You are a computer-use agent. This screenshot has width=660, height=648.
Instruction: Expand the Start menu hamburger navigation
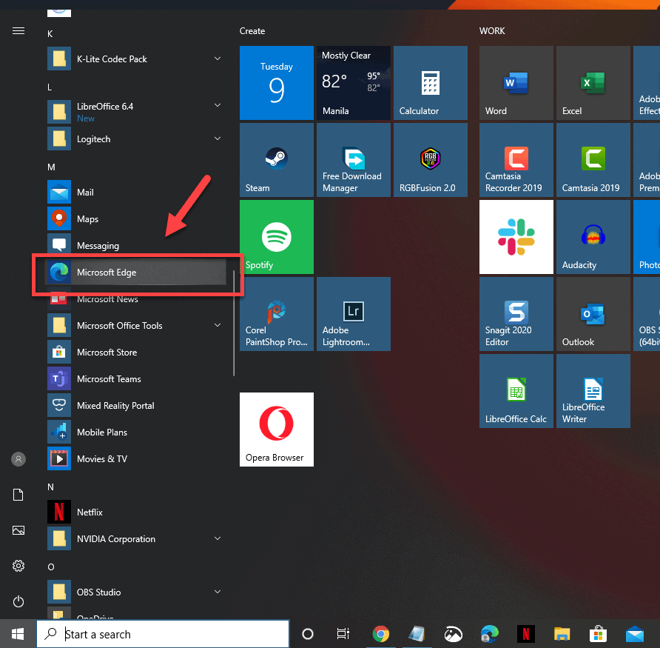[x=18, y=31]
